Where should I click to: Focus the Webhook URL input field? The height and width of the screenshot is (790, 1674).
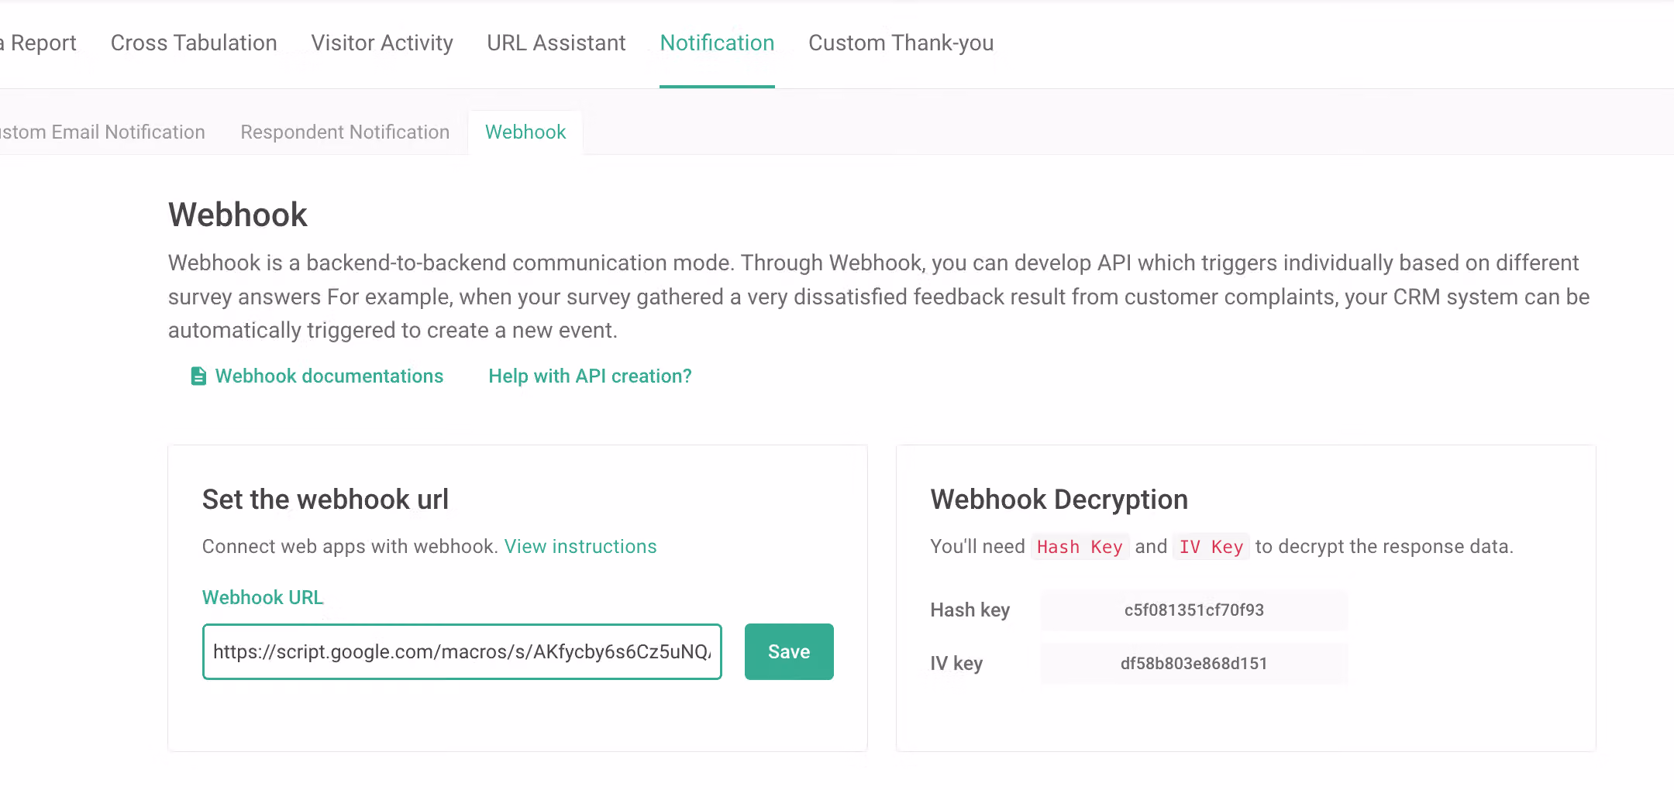click(462, 651)
